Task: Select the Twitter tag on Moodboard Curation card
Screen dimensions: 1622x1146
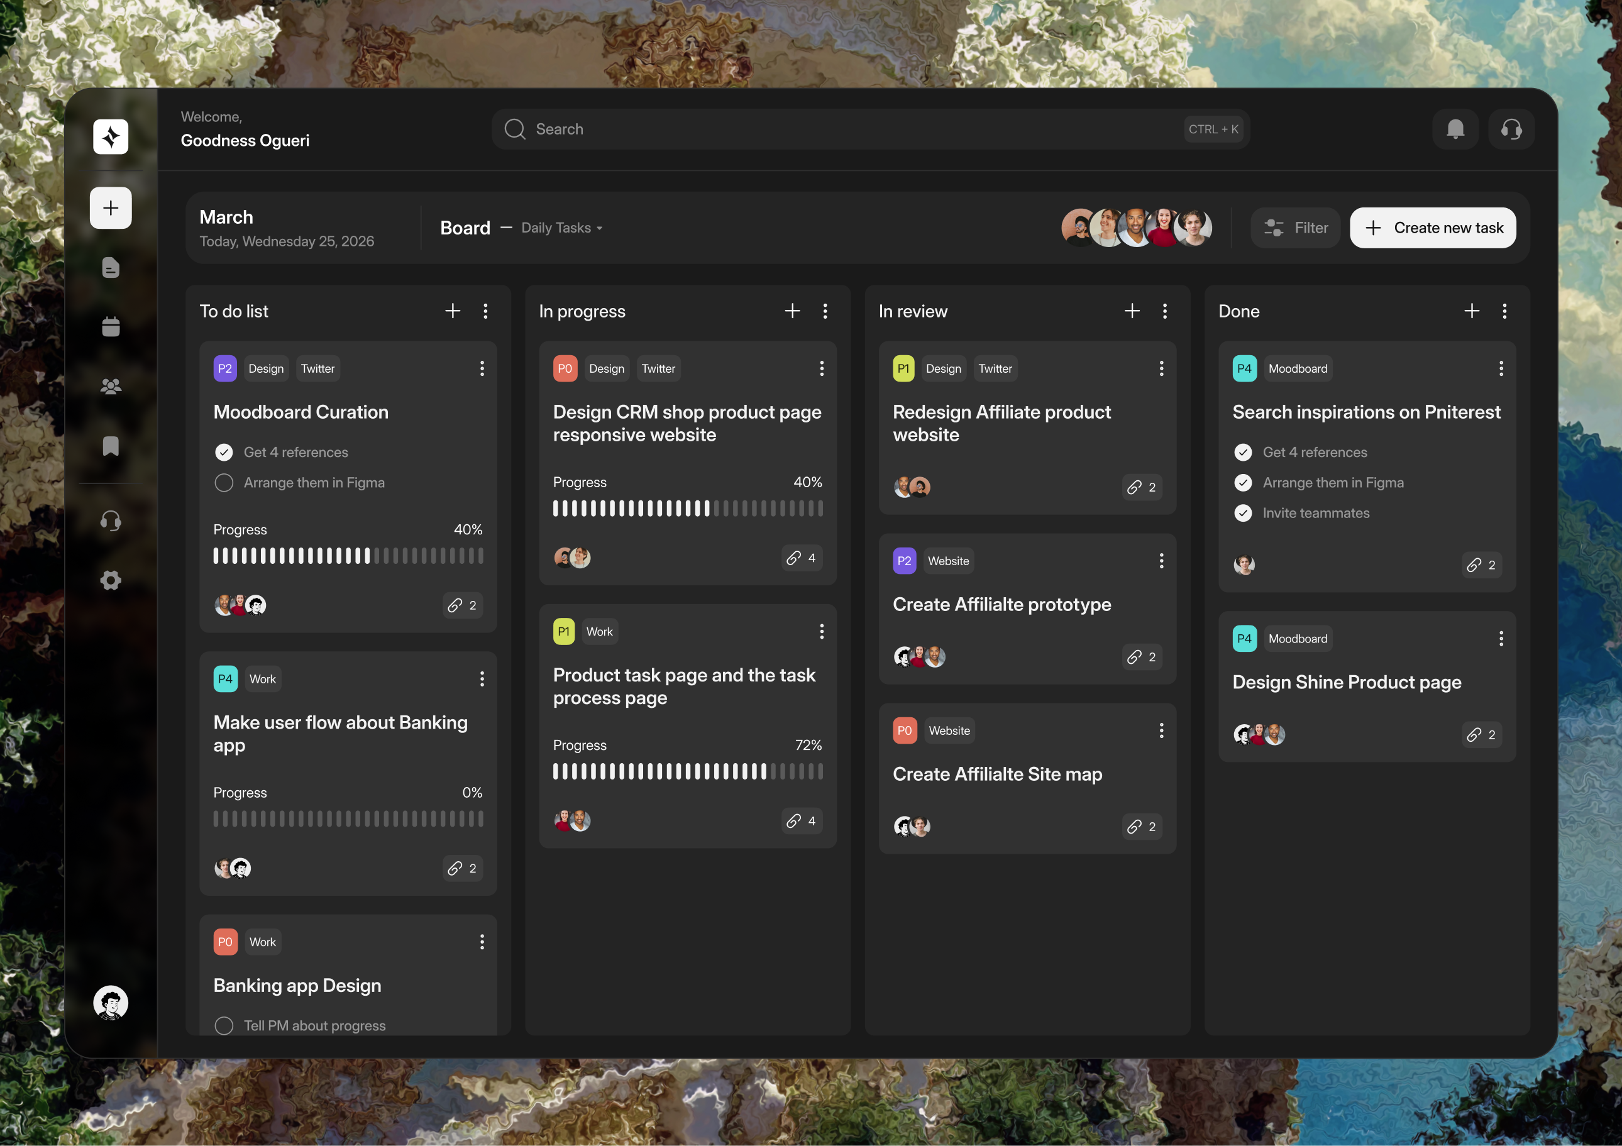Action: coord(317,369)
